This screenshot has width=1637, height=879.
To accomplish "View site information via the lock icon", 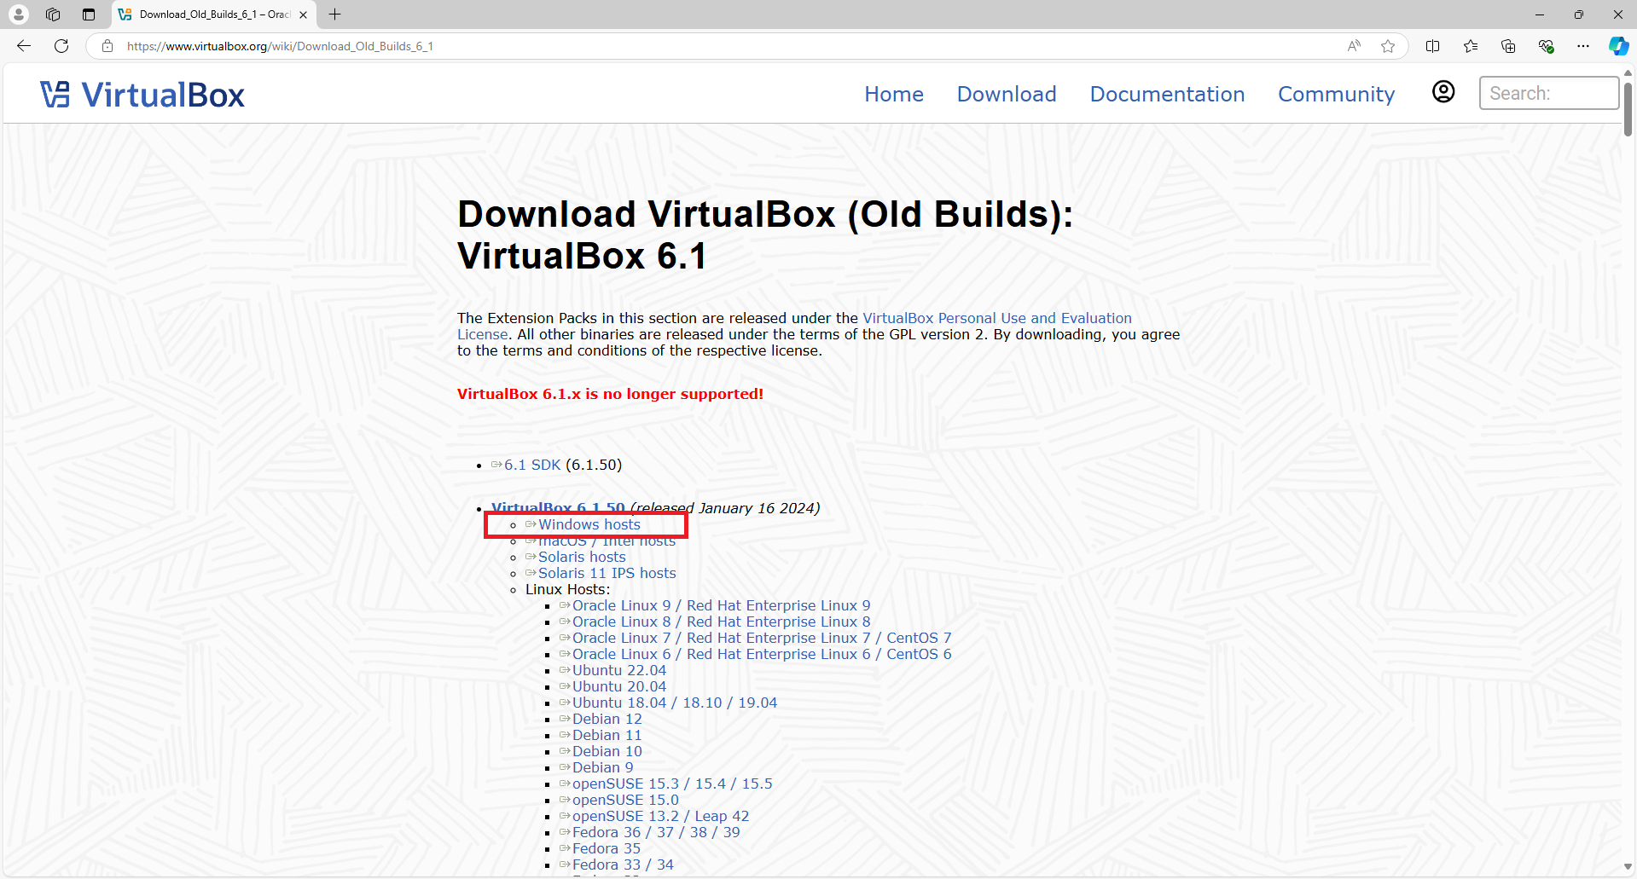I will [x=107, y=46].
